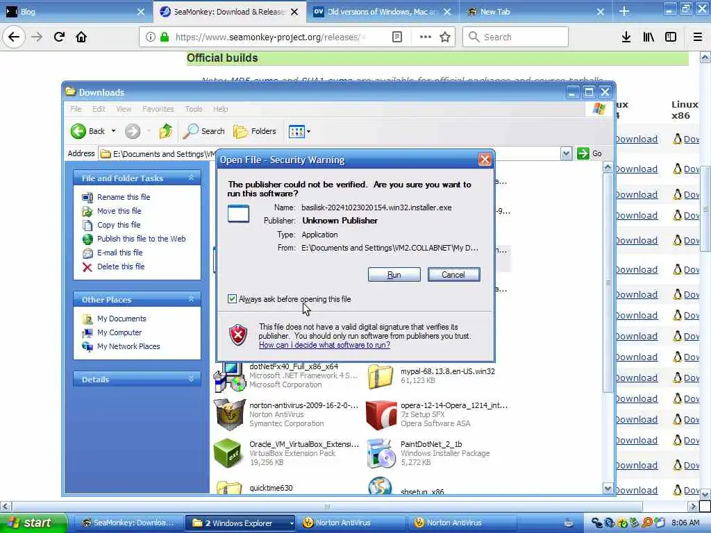Viewport: 711px width, 533px height.
Task: Click the red shield warning icon
Action: coord(238,335)
